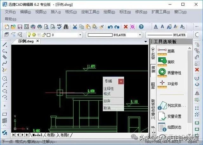Click the Print Preview magnifier page icon

coord(46,27)
